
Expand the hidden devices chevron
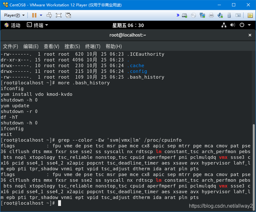(x=178, y=15)
